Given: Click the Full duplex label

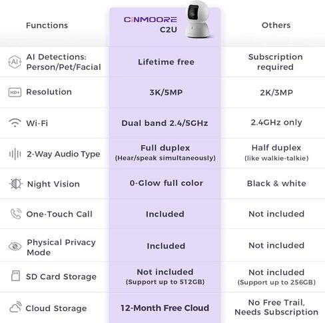Looking at the screenshot, I should pos(165,148).
